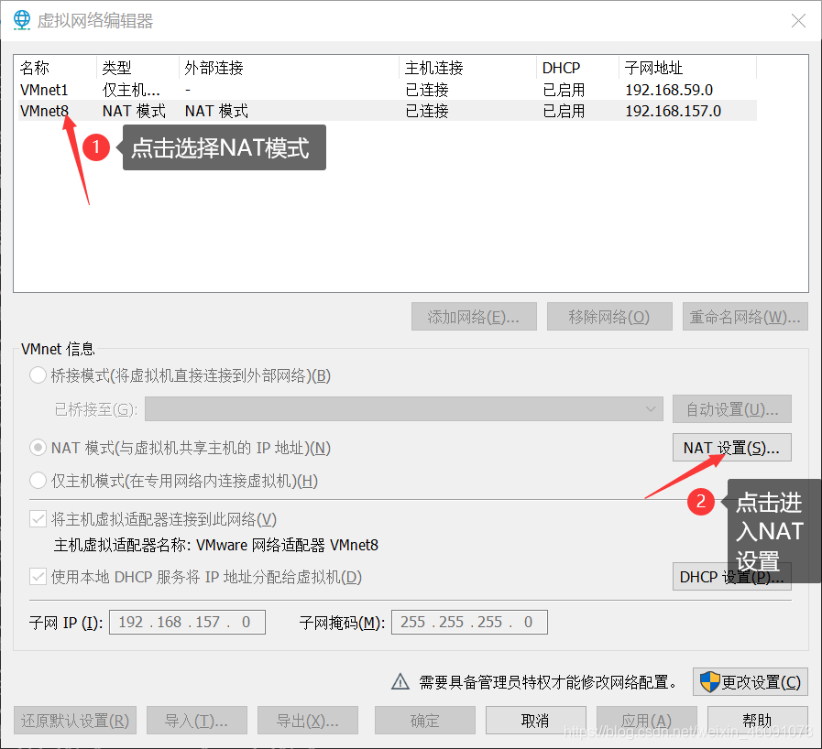Toggle local DHCP service checkbox
The width and height of the screenshot is (822, 749).
coord(38,577)
